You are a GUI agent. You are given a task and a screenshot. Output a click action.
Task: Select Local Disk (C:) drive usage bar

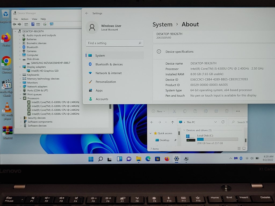pyautogui.click(x=218, y=139)
